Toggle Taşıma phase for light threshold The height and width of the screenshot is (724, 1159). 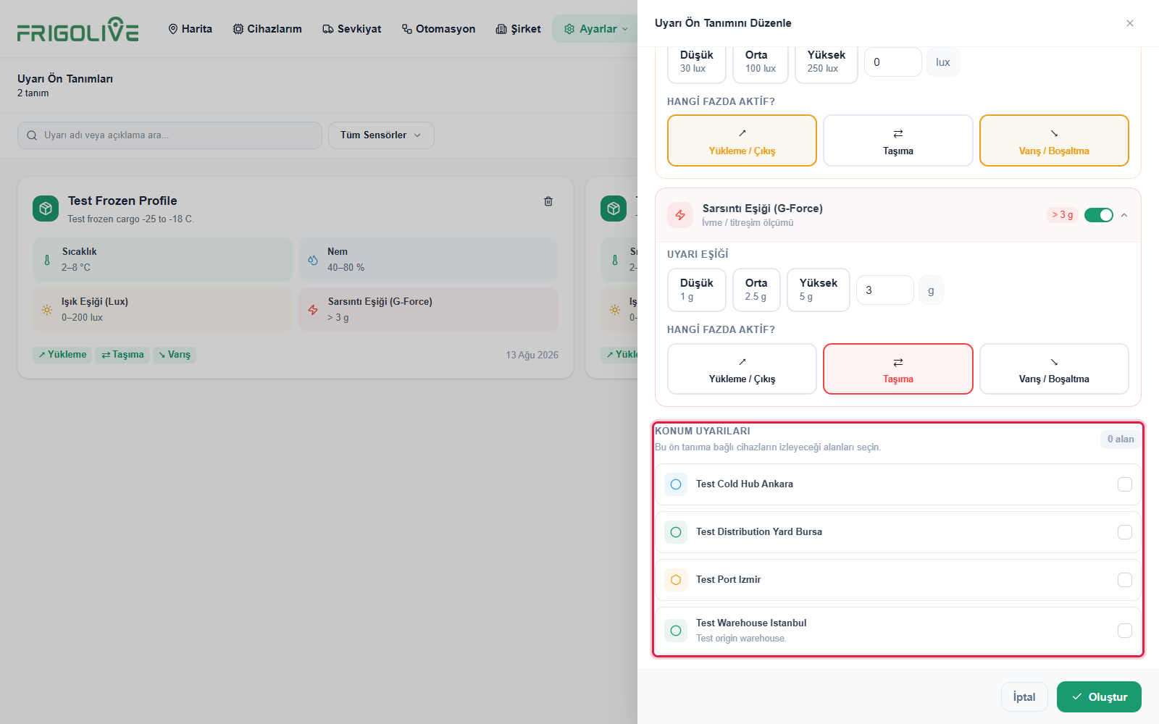898,140
